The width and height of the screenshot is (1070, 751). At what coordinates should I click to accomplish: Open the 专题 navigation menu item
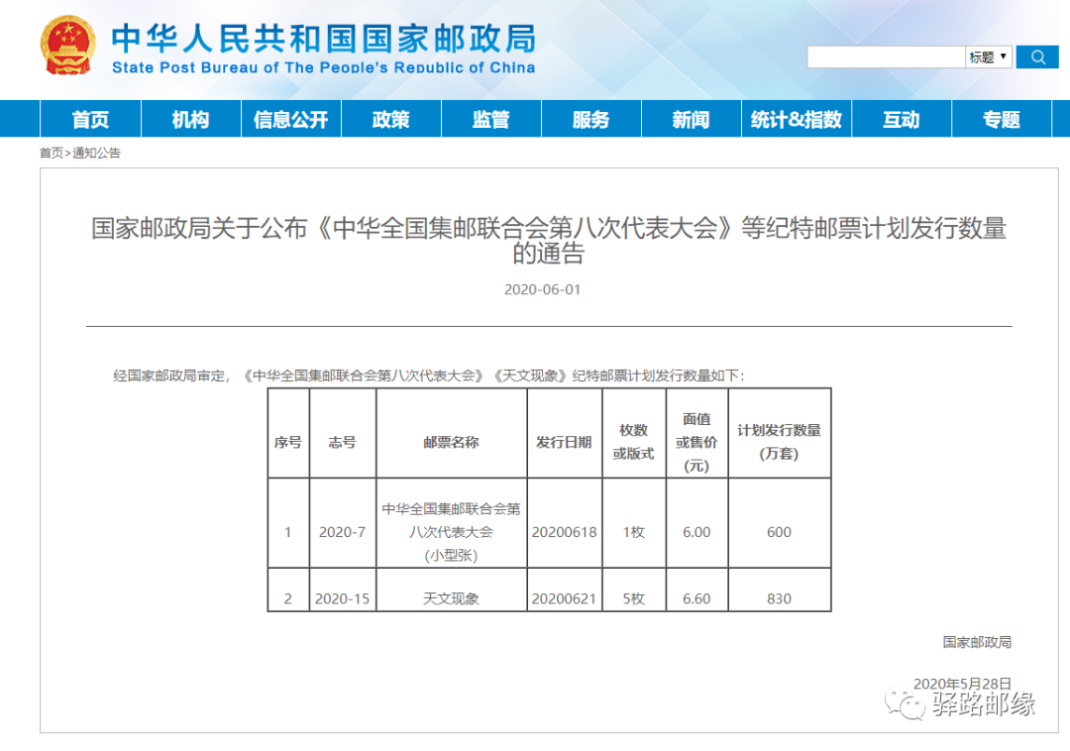[x=1001, y=119]
